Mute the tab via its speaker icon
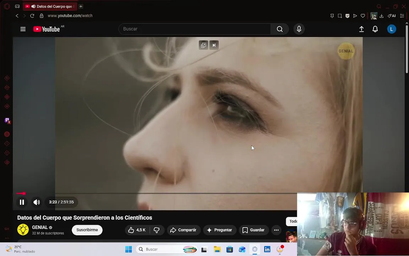 coord(33,6)
